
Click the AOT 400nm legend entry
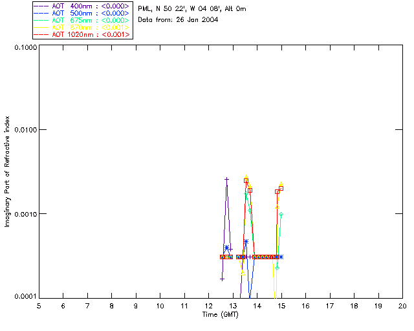pyautogui.click(x=82, y=6)
